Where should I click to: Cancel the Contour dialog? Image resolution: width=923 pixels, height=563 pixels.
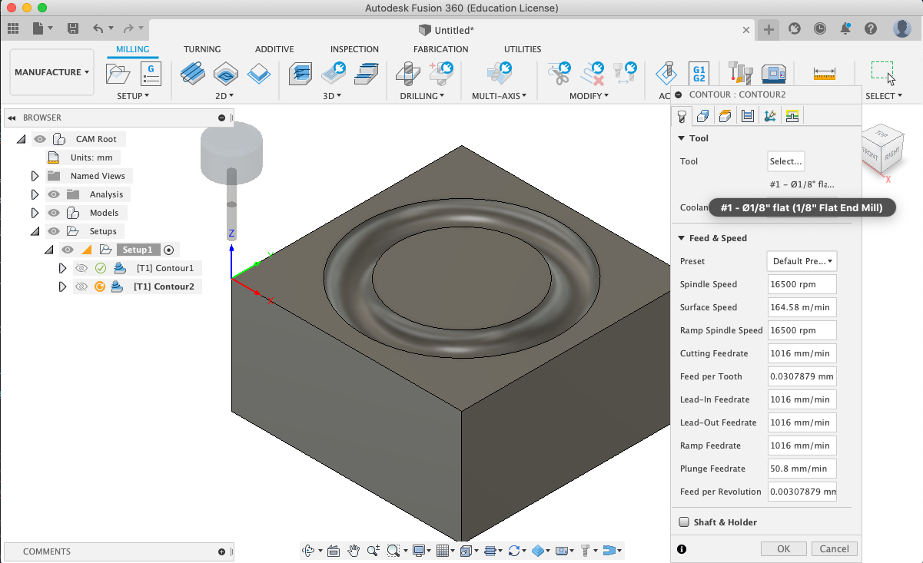pyautogui.click(x=835, y=548)
